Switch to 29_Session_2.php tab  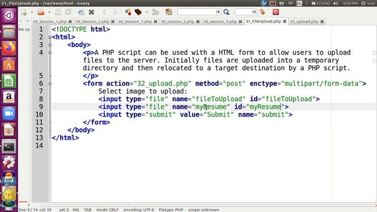(92, 21)
